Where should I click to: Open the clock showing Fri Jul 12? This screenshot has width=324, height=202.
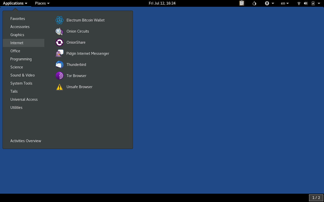click(162, 3)
